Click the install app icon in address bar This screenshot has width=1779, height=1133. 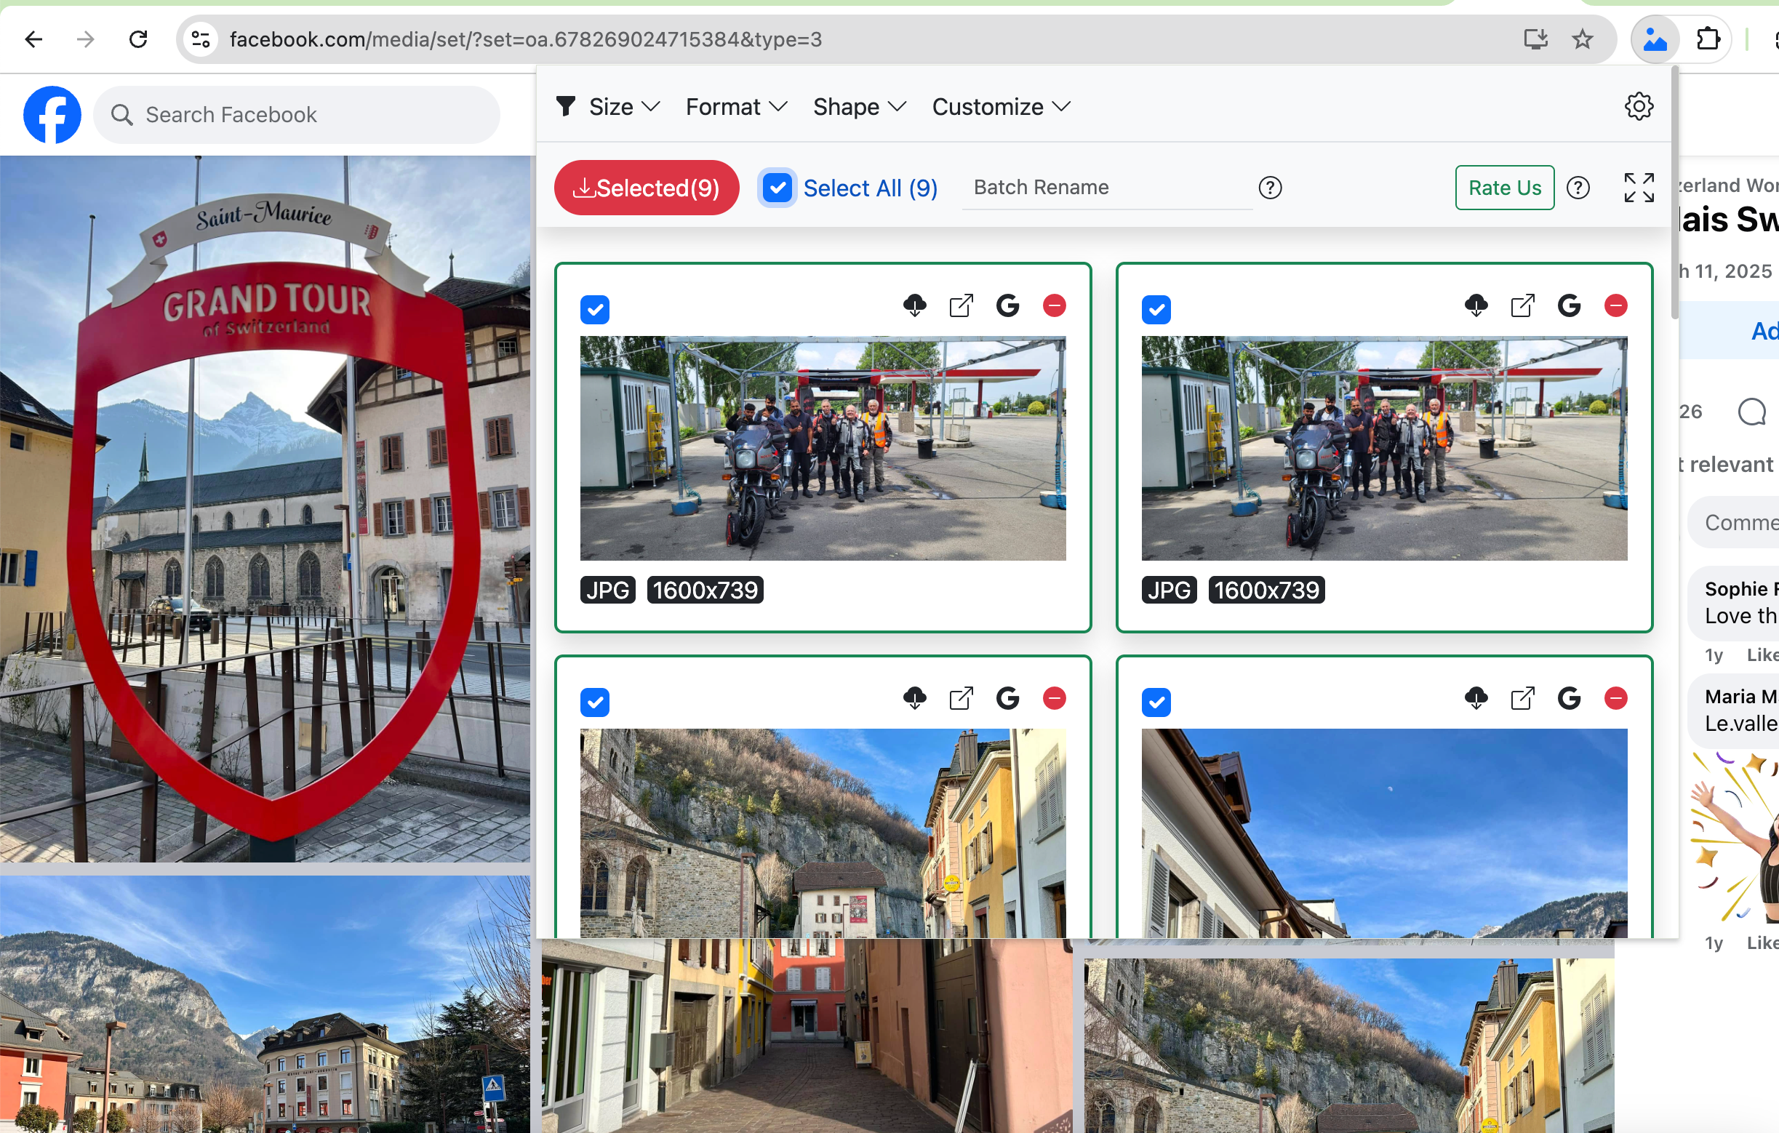[1535, 39]
